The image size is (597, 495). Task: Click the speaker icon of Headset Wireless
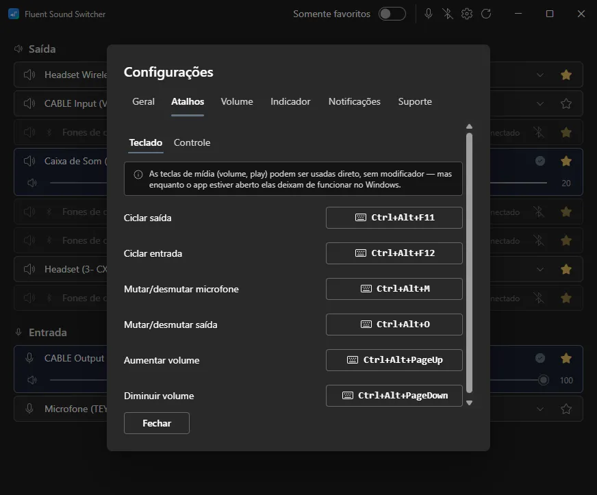click(x=29, y=75)
